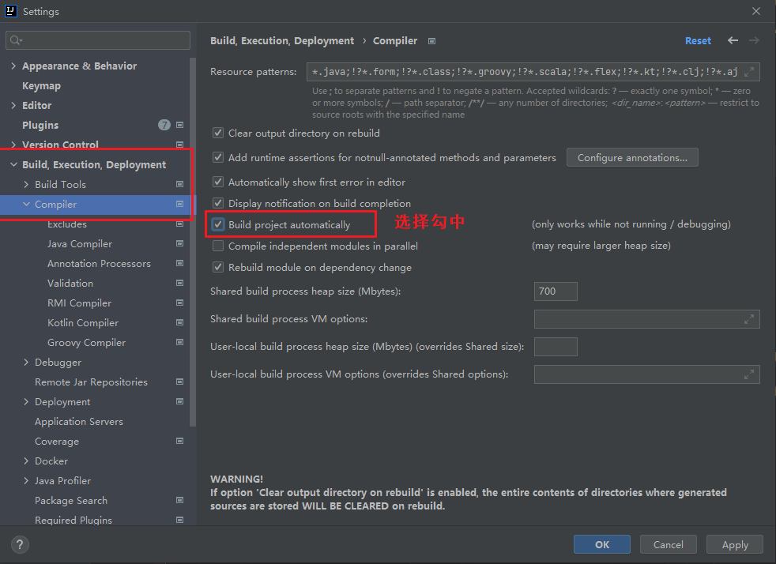Go back with the left arrow icon
This screenshot has width=776, height=564.
[x=733, y=40]
